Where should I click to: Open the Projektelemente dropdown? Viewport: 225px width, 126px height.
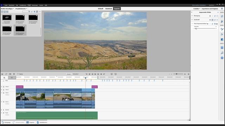tap(21, 9)
